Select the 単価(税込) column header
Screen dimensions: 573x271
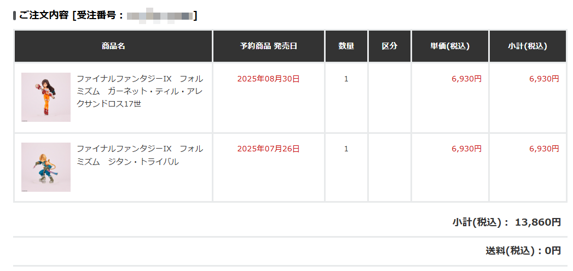tap(450, 46)
